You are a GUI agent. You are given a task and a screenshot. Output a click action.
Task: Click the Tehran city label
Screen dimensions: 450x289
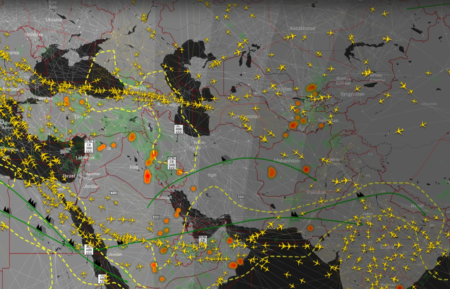(x=199, y=143)
